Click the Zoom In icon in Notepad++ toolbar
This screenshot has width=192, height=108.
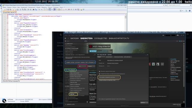pyautogui.click(x=39, y=10)
